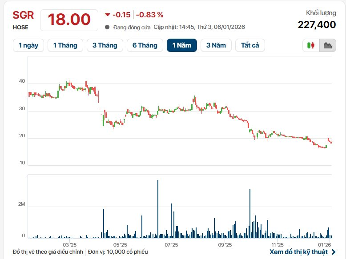Screen dimensions: 346x259
Task: Click the 227,400 volume figure
Action: (x=317, y=25)
